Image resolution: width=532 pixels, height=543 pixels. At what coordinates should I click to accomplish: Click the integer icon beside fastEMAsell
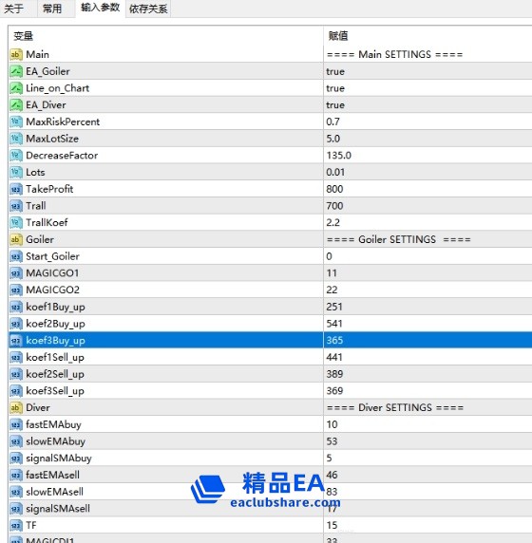click(x=15, y=475)
